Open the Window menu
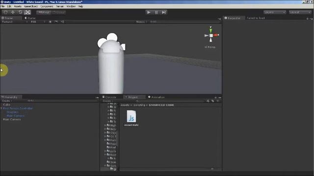 pyautogui.click(x=71, y=6)
